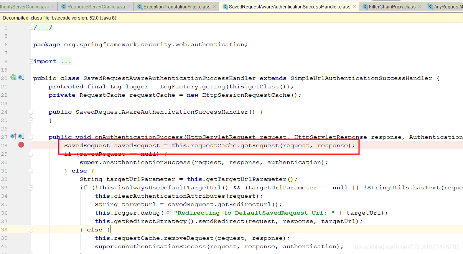Close the ExceptionTranslationFilter.class tab
Screen dimensions: 463x254
(215, 7)
